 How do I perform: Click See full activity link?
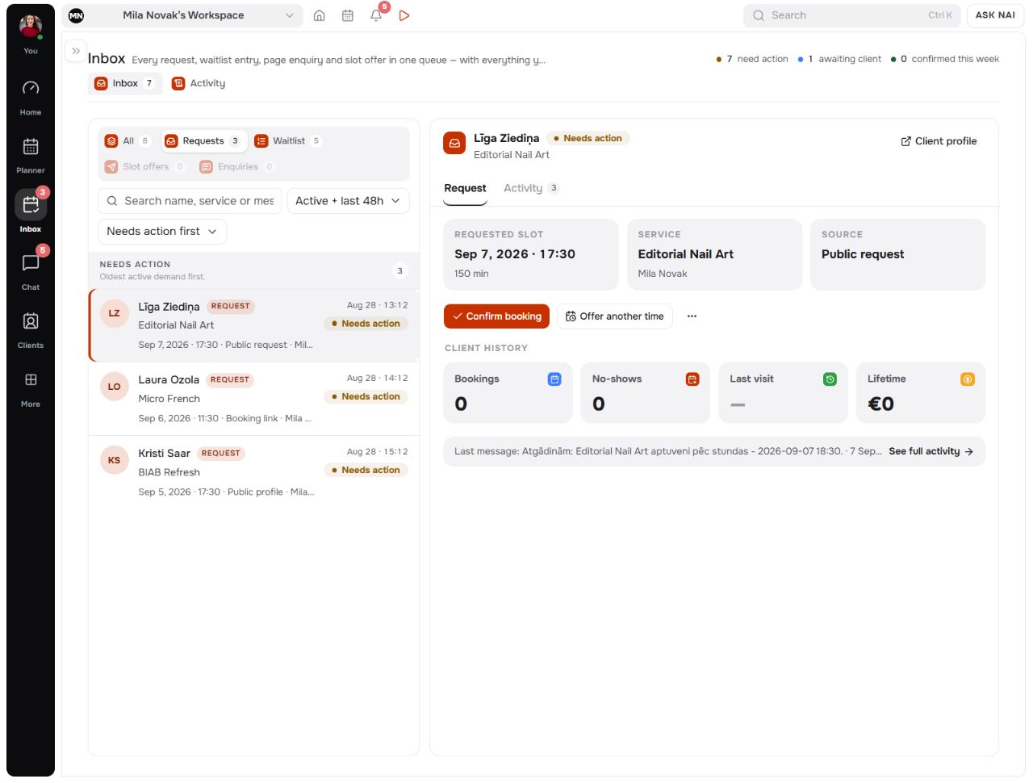(x=931, y=452)
